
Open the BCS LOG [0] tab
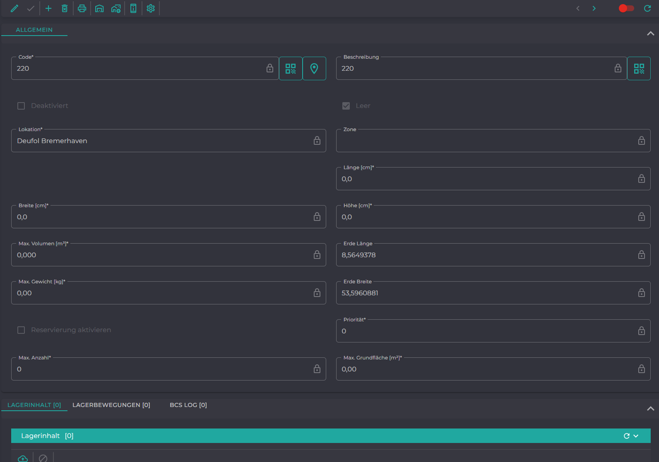click(x=188, y=405)
